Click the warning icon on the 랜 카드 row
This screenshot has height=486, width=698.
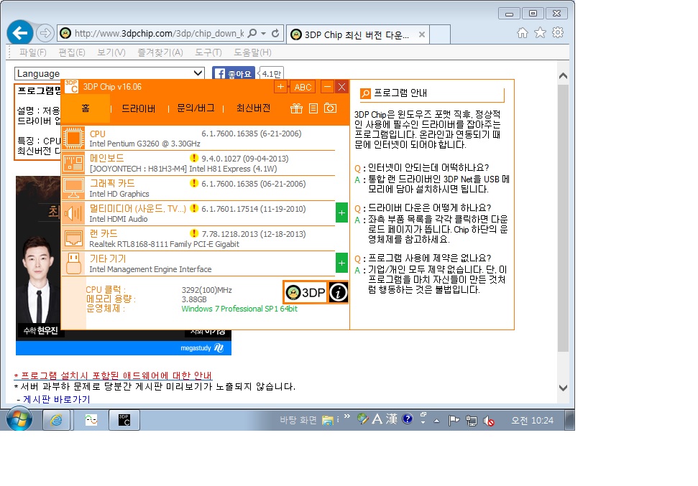coord(193,233)
